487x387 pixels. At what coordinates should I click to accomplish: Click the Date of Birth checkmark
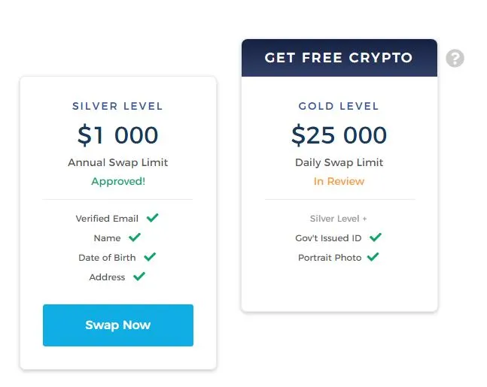pyautogui.click(x=150, y=257)
